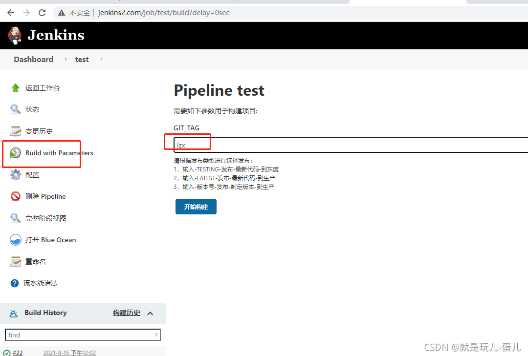Click the blue question mark help icon

click(x=15, y=283)
